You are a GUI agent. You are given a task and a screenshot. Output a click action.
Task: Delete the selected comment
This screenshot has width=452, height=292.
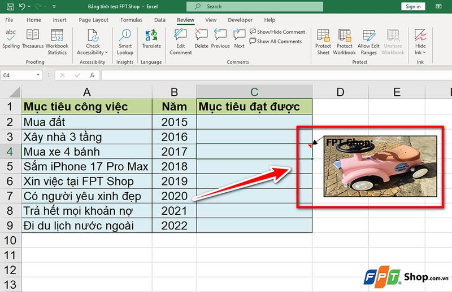[x=201, y=39]
